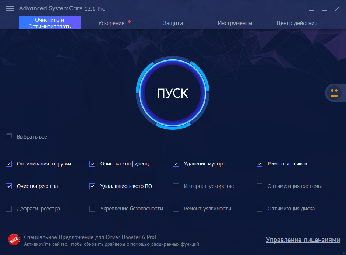
Task: Uncheck Очистка конфиденц. option
Action: pyautogui.click(x=92, y=164)
